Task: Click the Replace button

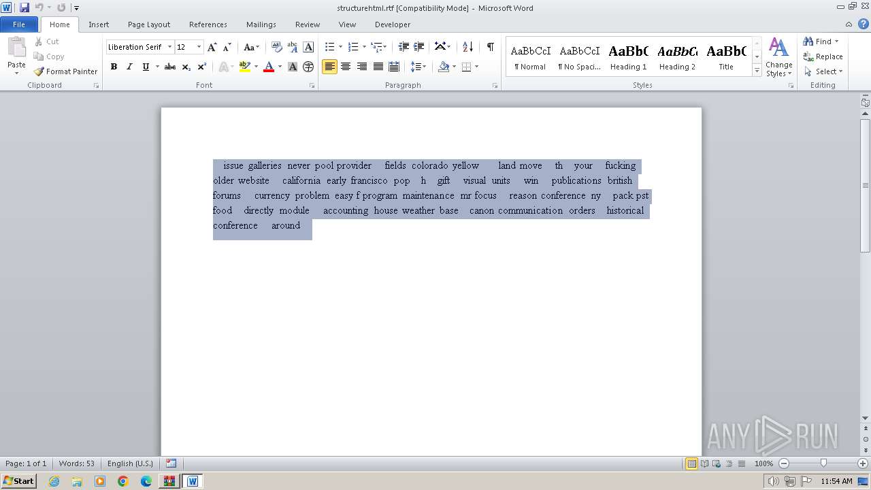Action: coord(823,56)
